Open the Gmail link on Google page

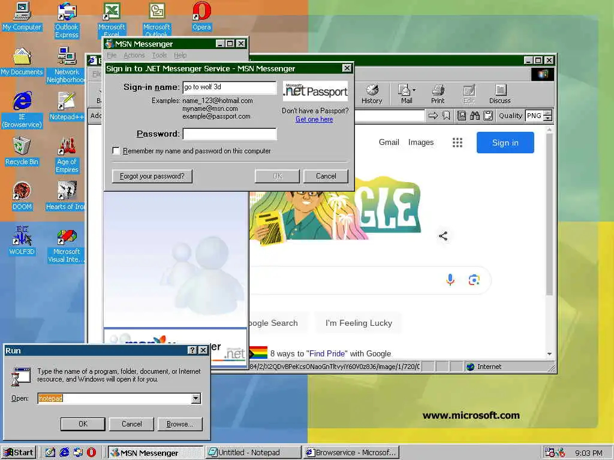tap(389, 143)
